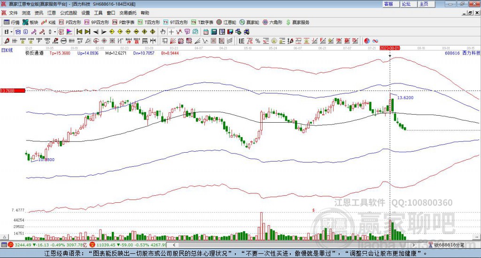The width and height of the screenshot is (481, 258).
Task: Open the 工具 menu
Action: coord(98,13)
